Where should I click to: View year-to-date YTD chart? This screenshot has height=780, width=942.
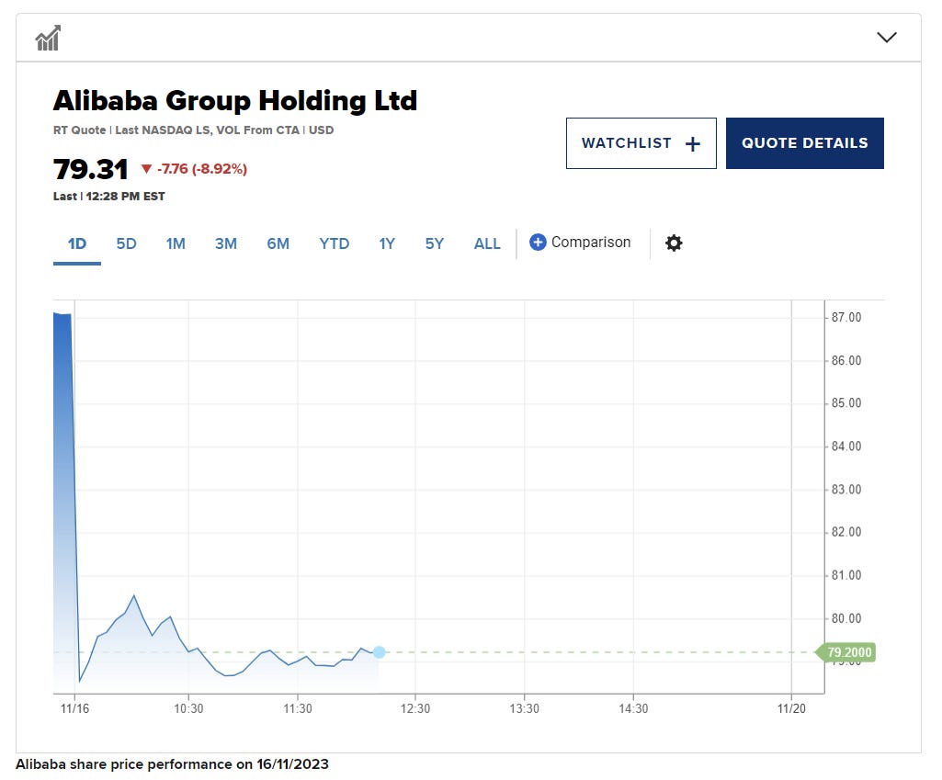point(334,243)
